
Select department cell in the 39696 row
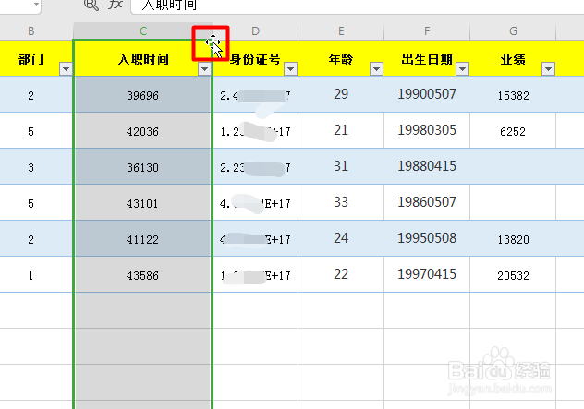[36, 94]
